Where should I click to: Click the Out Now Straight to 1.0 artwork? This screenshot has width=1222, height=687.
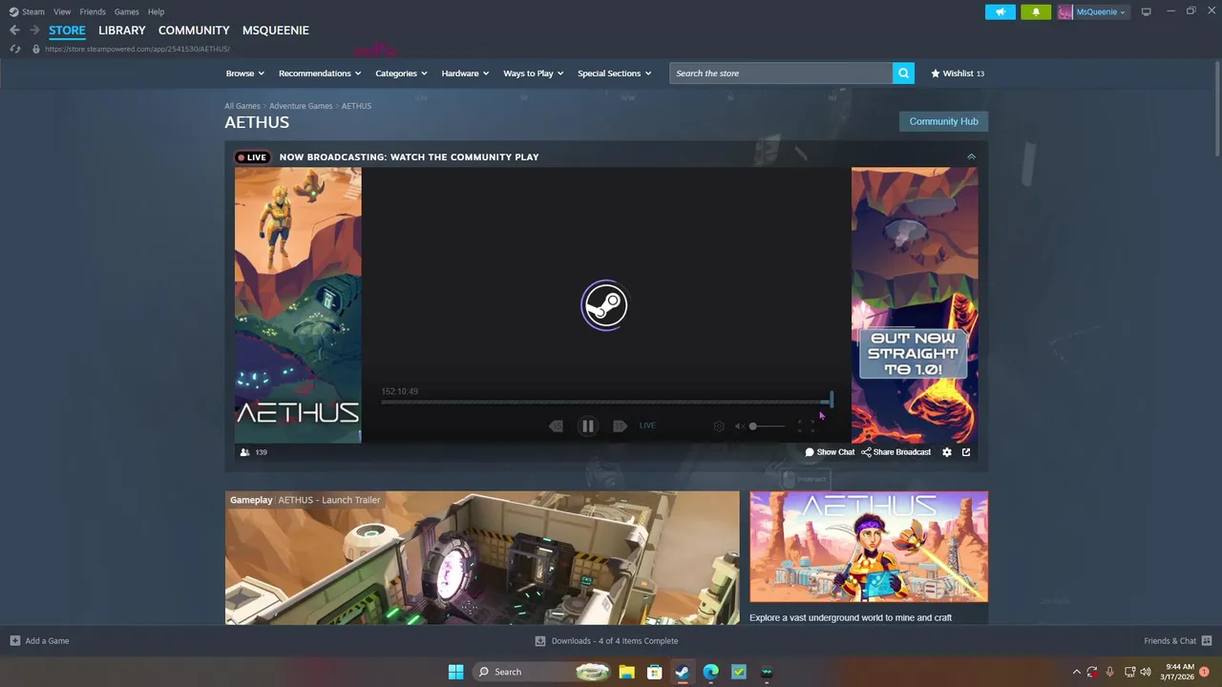(915, 305)
